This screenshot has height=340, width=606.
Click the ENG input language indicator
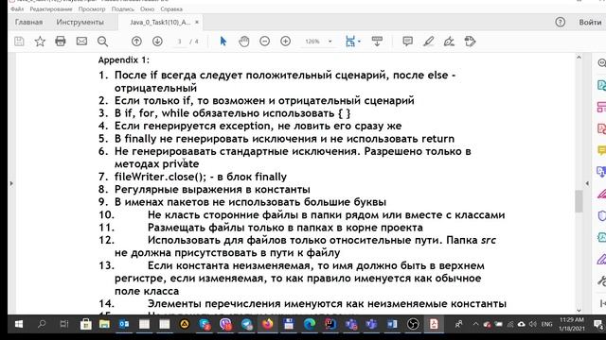(546, 324)
